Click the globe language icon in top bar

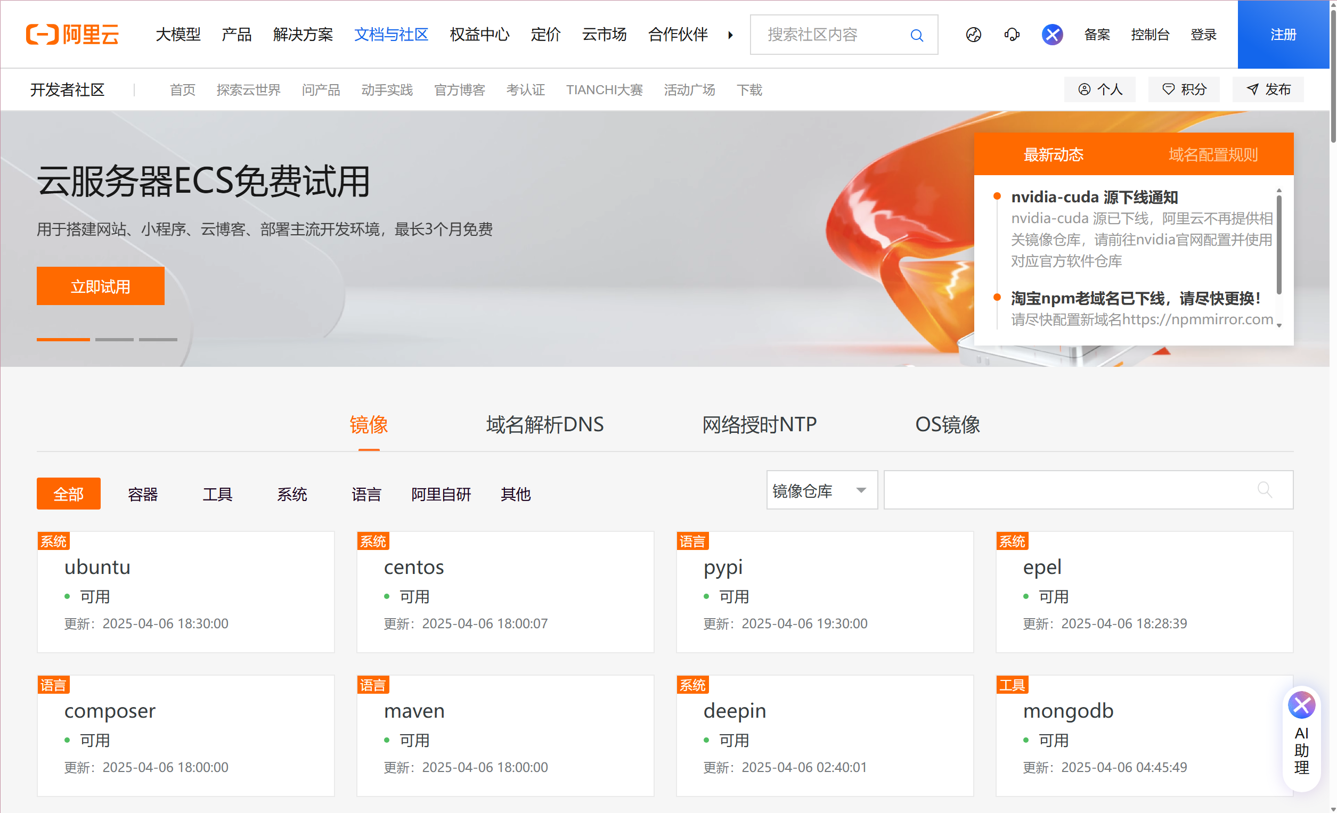973,34
